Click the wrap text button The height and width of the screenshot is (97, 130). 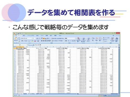[x=58, y=39]
